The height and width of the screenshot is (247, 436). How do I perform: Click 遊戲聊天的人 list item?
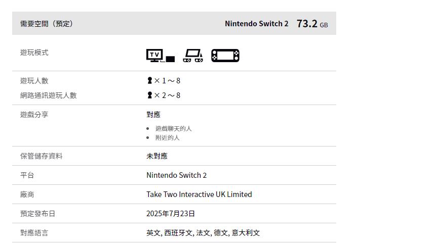(x=173, y=129)
